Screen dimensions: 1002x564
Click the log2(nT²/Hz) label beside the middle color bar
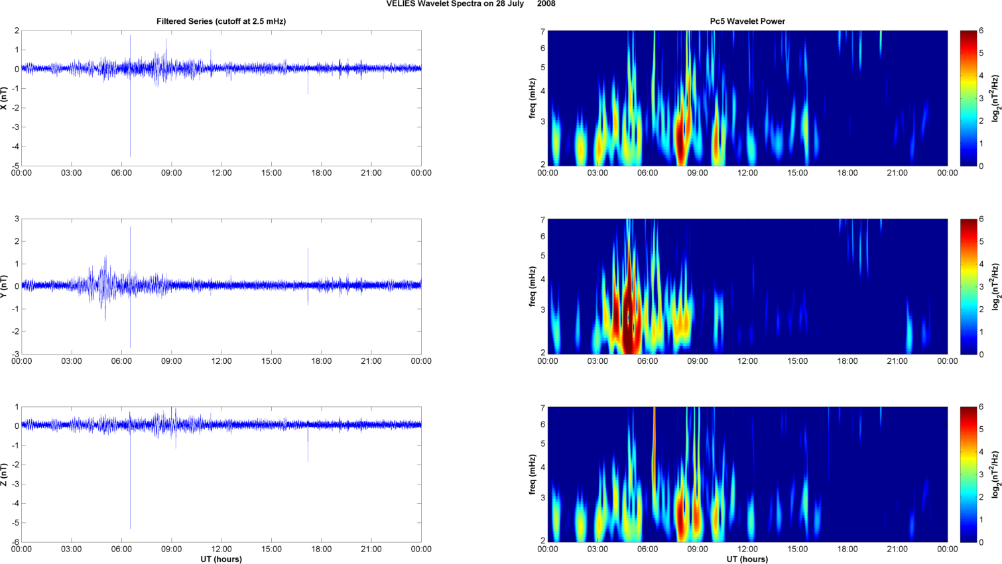pos(995,286)
